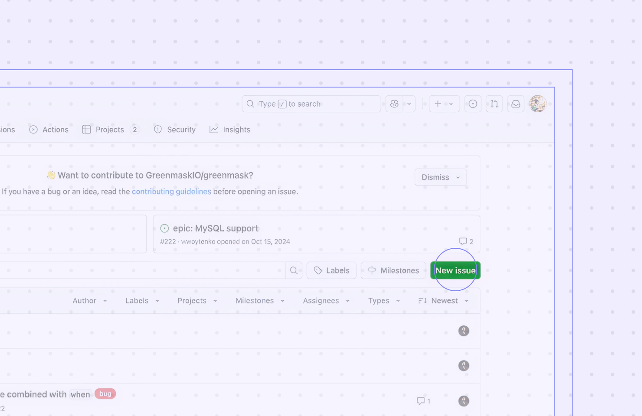Click the comment count on MySQL support issue
642x416 pixels.
466,241
